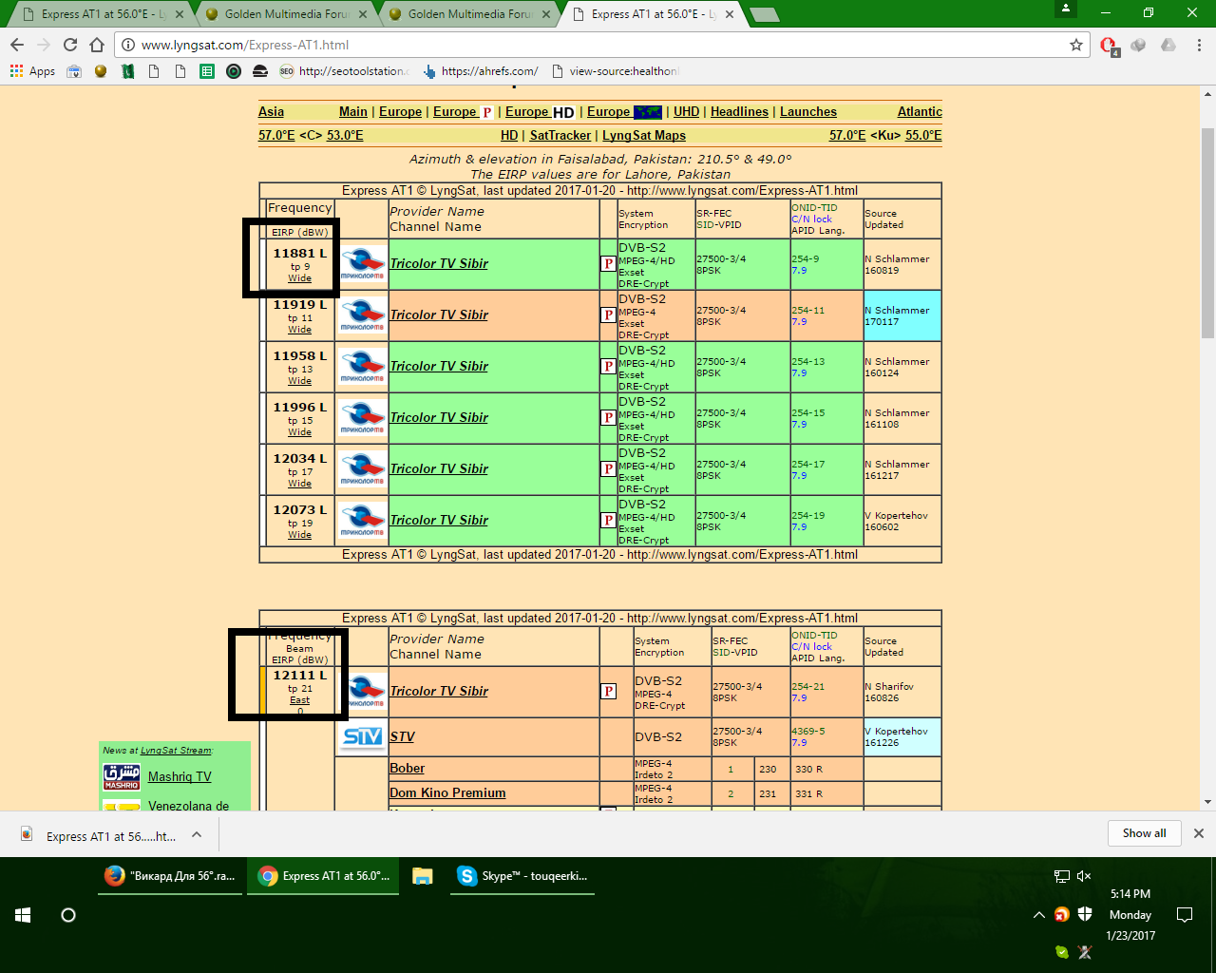Open Tricolor TV Sibir in 11958 L row
This screenshot has height=973, width=1216.
coord(439,367)
